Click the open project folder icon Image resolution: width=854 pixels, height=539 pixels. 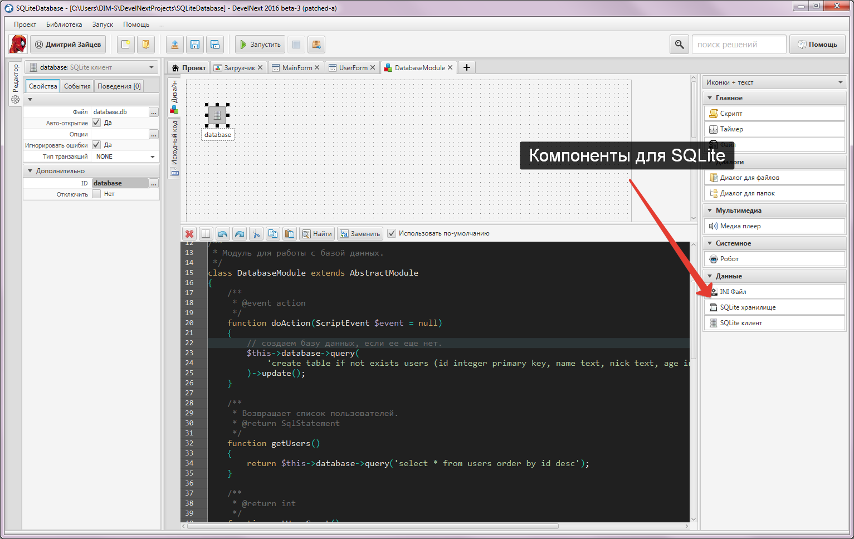tap(145, 45)
